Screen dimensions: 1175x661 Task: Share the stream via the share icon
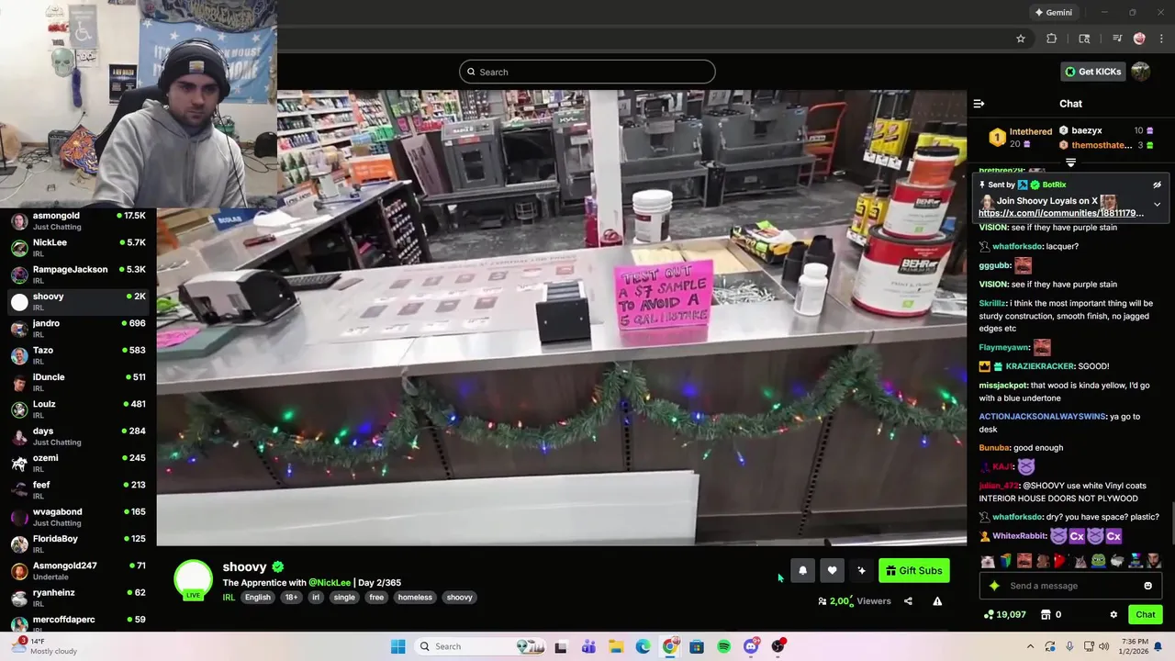908,601
